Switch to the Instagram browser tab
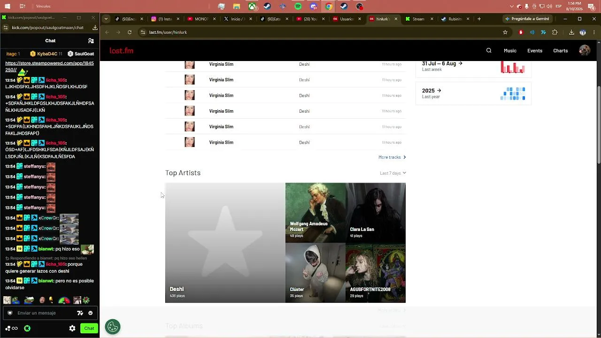601x338 pixels. click(166, 19)
